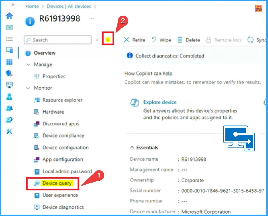
Task: Click the R61913998 device name value
Action: point(194,159)
